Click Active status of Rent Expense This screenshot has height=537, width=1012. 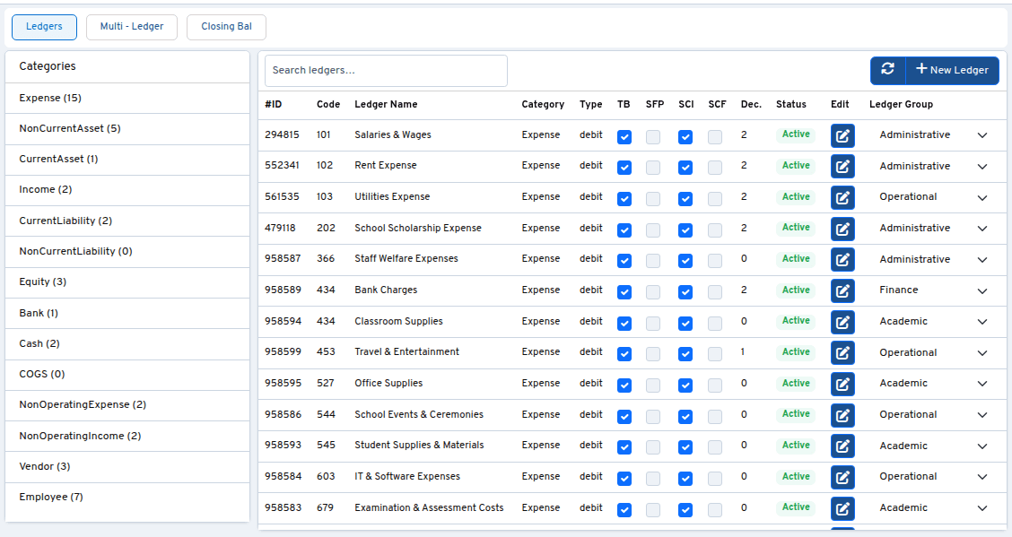pyautogui.click(x=796, y=166)
